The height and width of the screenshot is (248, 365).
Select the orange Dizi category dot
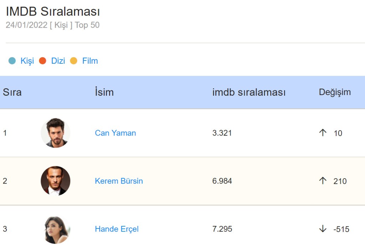point(43,61)
